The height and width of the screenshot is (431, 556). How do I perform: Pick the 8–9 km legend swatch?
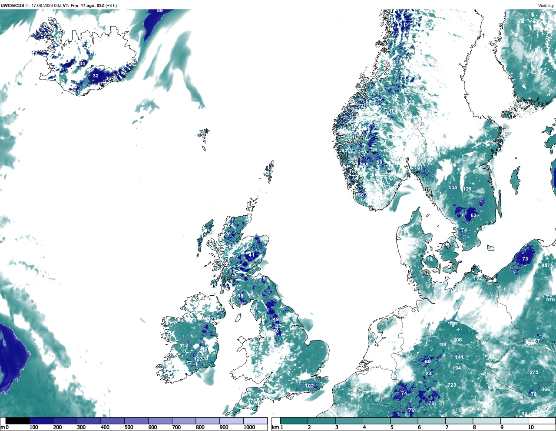[x=487, y=421]
